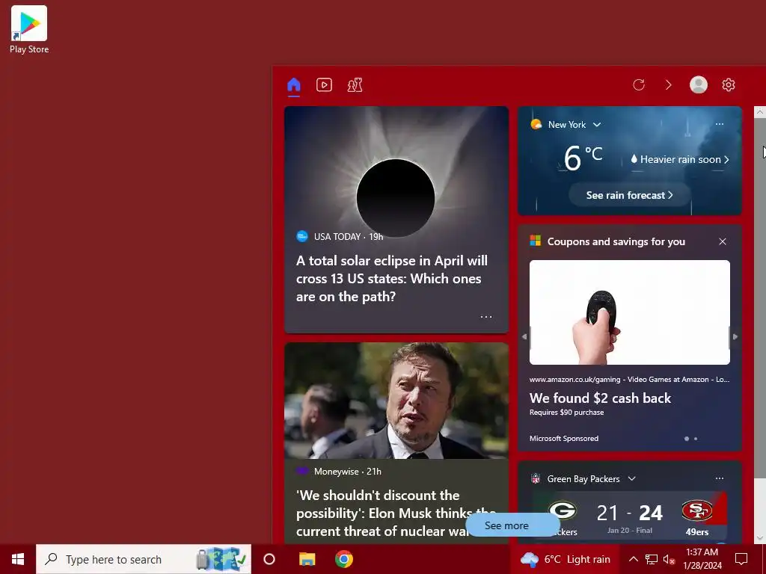This screenshot has height=574, width=766.
Task: Open the clock showing 1:37 AM
Action: click(702, 559)
